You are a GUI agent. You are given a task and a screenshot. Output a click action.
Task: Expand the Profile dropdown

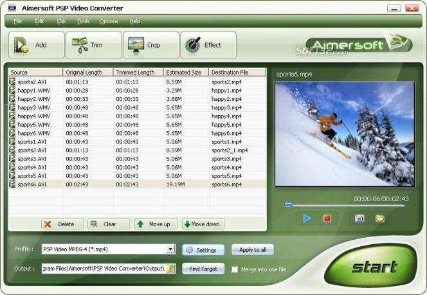tap(170, 249)
